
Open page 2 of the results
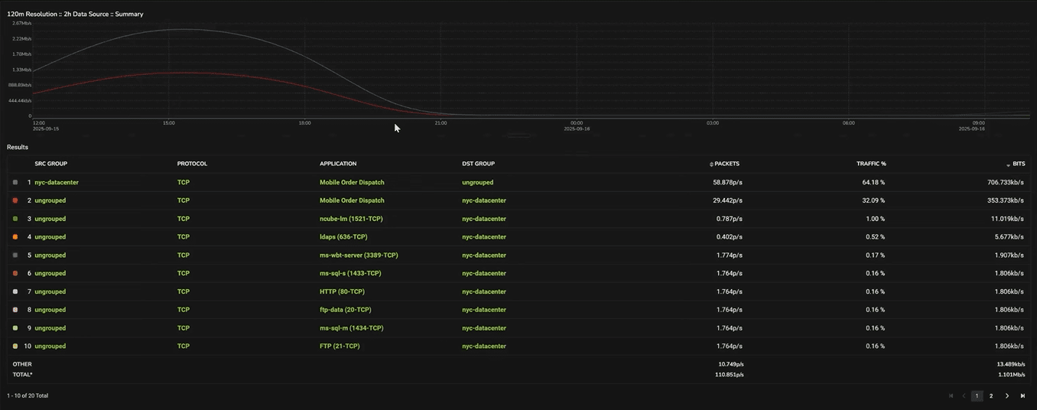991,395
